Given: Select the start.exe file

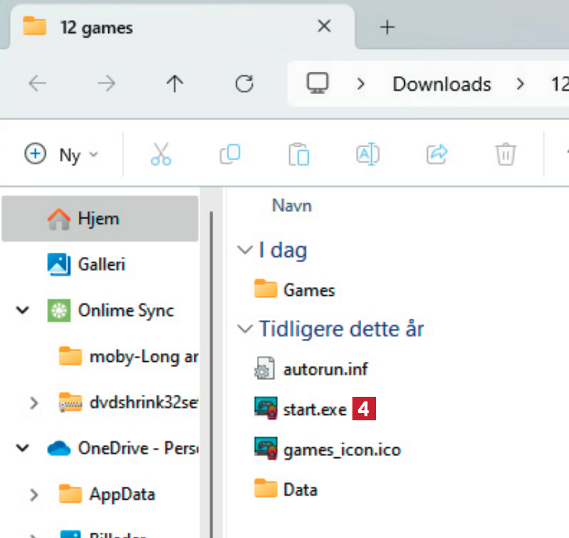Looking at the screenshot, I should click(x=314, y=408).
